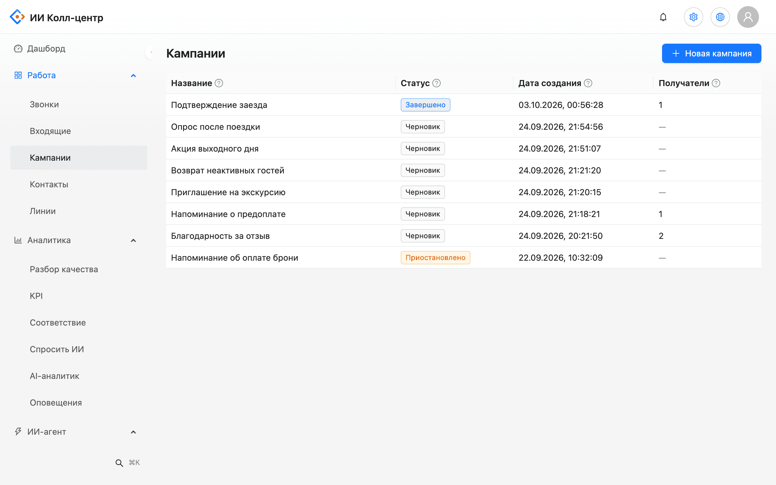Show help tooltip for Дата создания column
776x485 pixels.
(x=588, y=83)
